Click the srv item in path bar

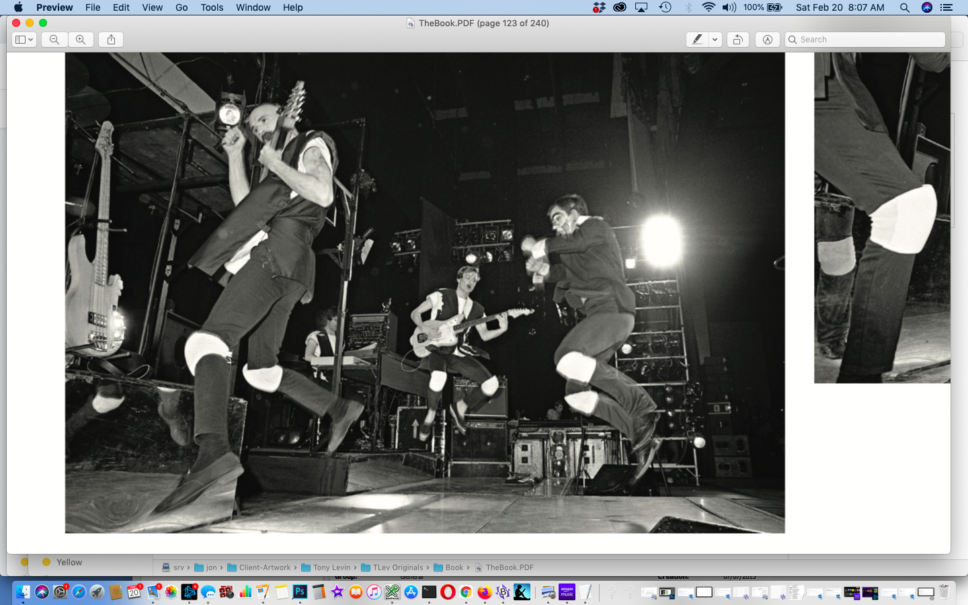coord(173,567)
